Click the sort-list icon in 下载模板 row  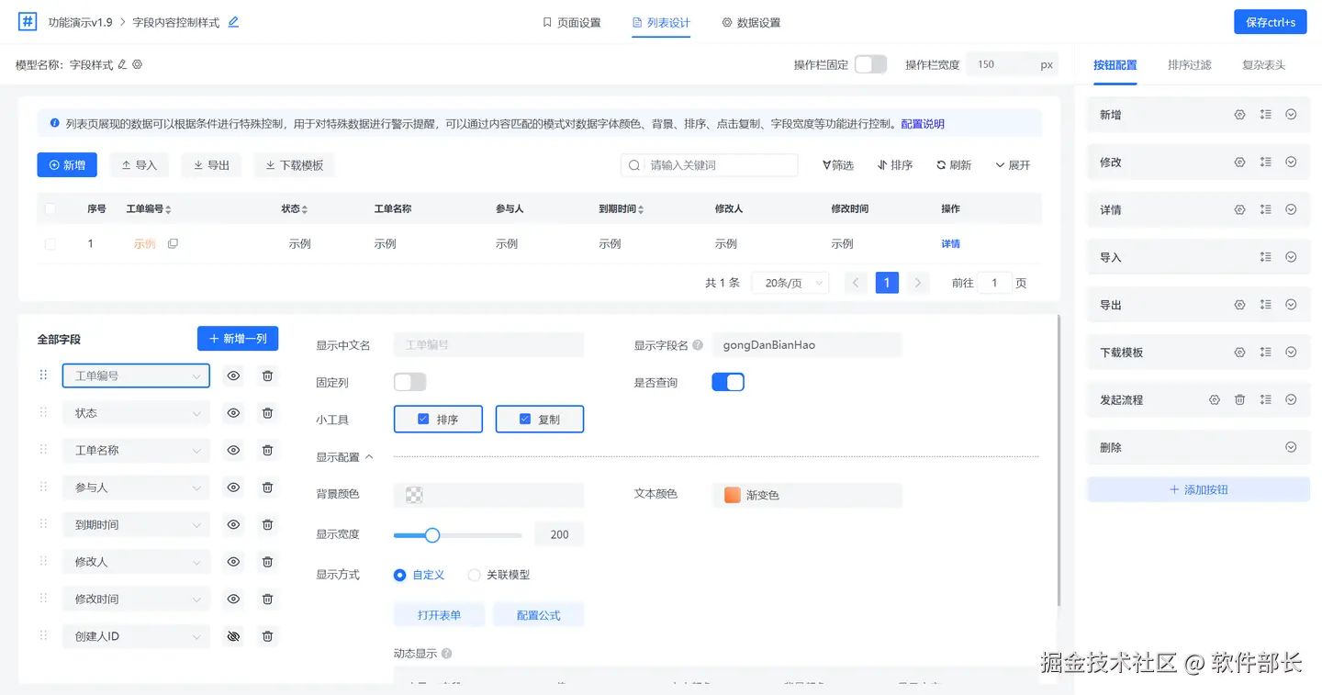(1265, 352)
